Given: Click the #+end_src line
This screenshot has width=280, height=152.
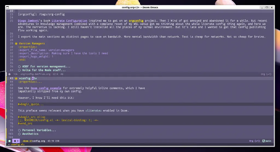Looking at the screenshot, I should (x=25, y=124).
